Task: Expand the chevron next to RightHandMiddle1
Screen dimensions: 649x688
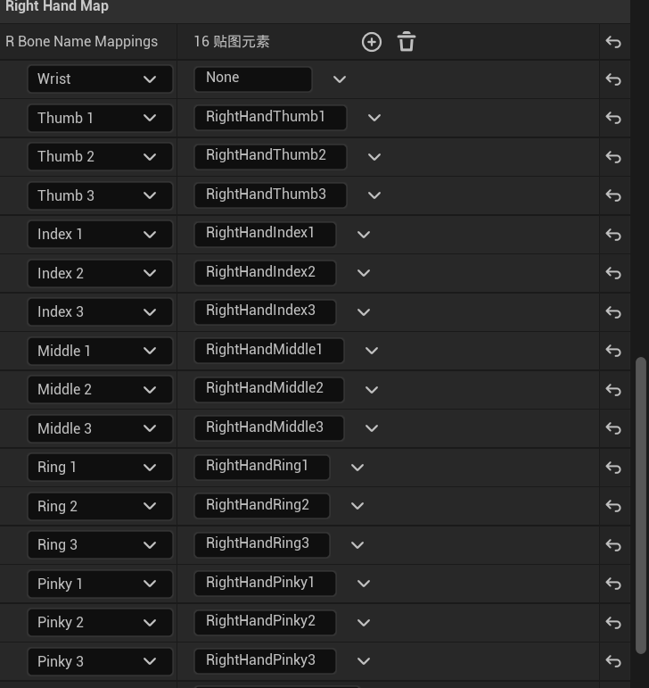Action: [x=372, y=351]
